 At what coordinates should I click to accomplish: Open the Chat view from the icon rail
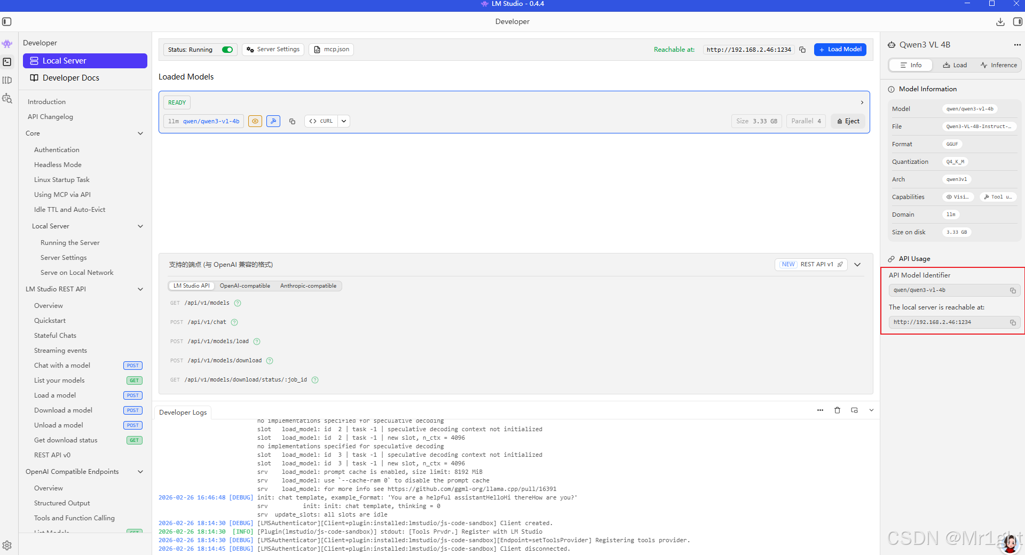coord(7,44)
